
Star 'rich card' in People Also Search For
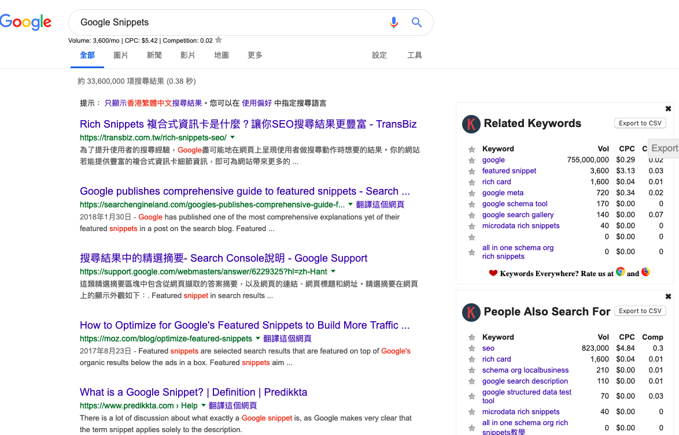[472, 359]
